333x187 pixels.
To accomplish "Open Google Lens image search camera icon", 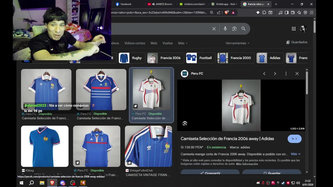I will coord(234,29).
